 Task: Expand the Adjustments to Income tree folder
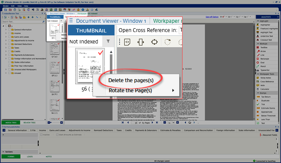[6, 40]
